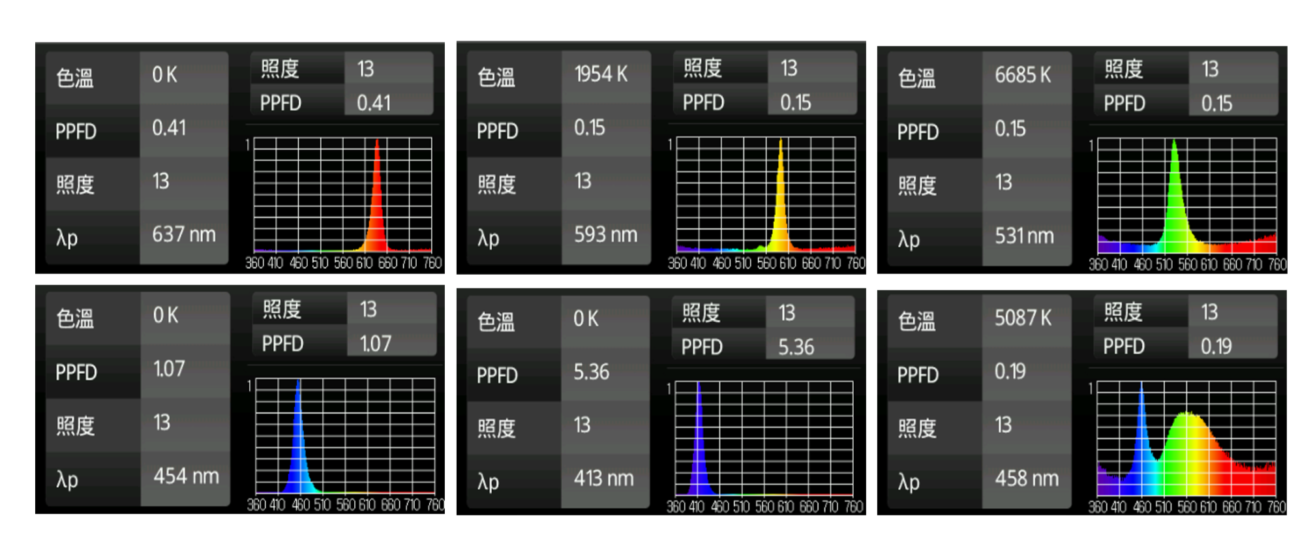
Task: Select the 照度 value 13 directly above 531 nm
Action: click(x=1004, y=182)
